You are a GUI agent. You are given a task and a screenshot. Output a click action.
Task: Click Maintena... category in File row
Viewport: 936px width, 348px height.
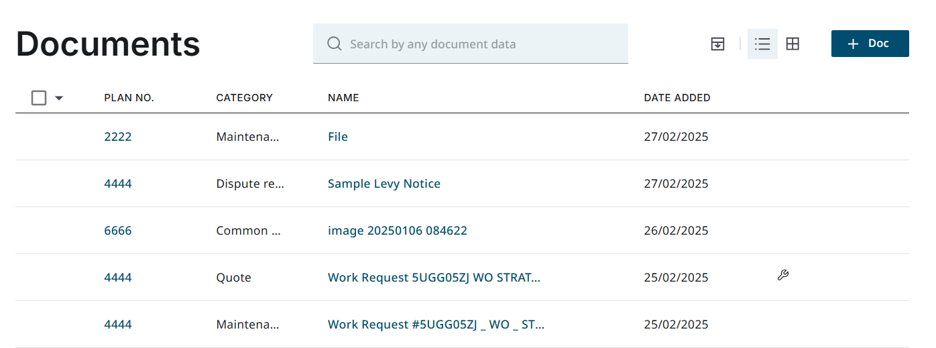point(247,137)
